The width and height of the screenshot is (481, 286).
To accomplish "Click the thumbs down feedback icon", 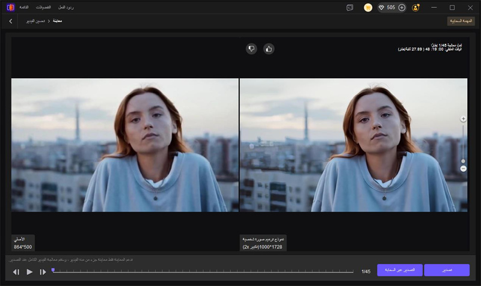I will point(251,49).
